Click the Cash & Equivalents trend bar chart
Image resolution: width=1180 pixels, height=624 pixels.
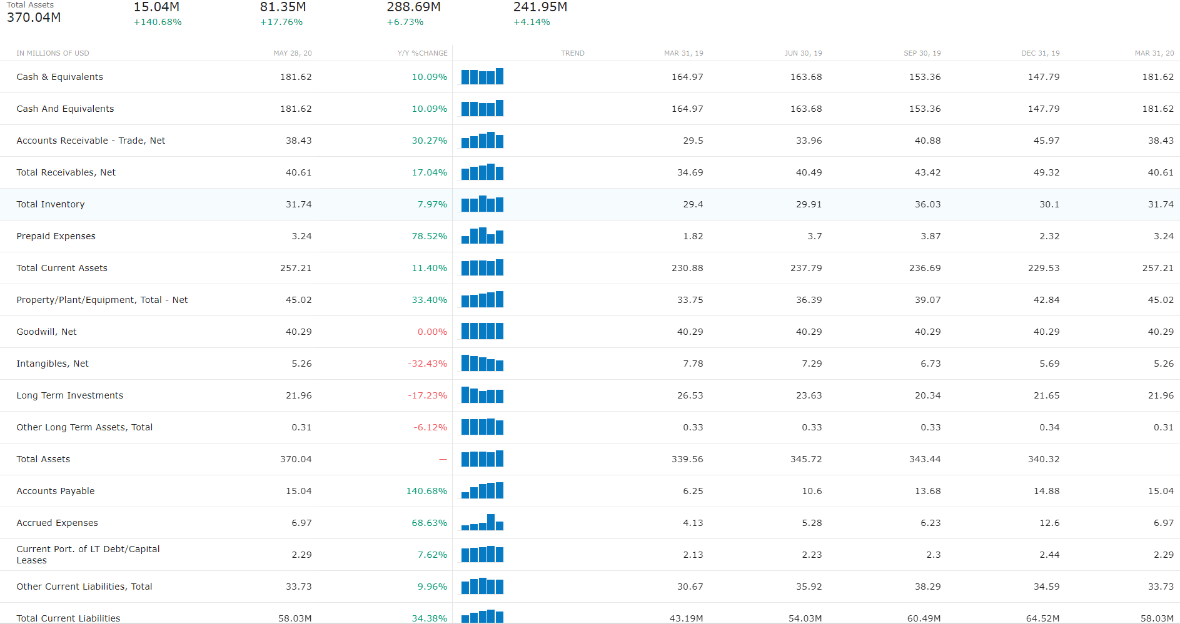coord(482,77)
